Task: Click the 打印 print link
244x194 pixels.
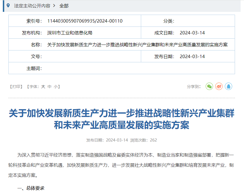Action: [16, 87]
